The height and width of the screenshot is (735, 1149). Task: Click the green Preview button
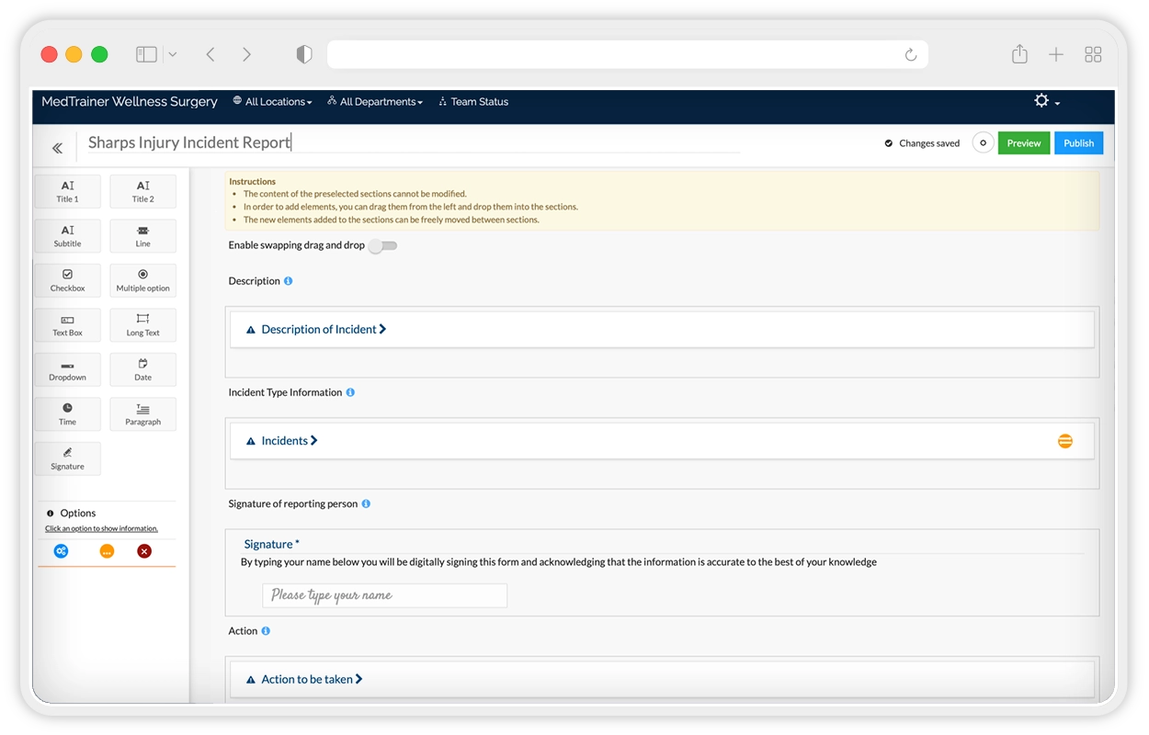pyautogui.click(x=1023, y=143)
